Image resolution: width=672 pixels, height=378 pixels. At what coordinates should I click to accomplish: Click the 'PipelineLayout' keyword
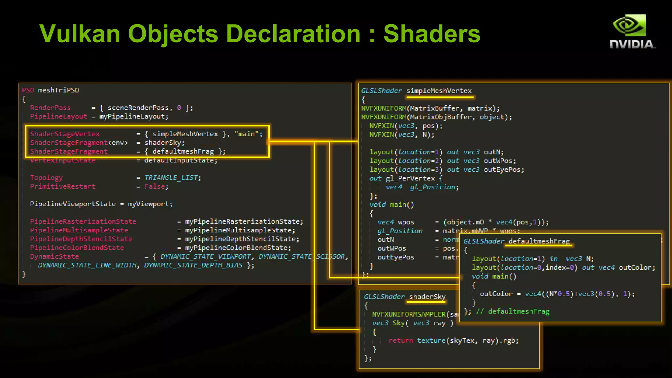[58, 116]
